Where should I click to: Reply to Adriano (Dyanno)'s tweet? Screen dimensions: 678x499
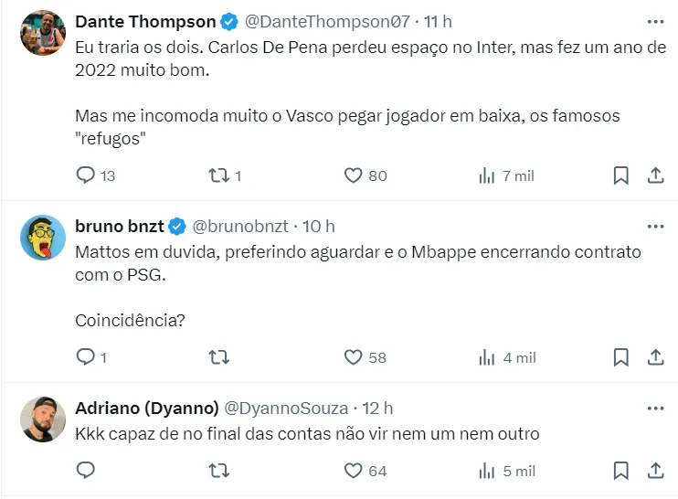86,471
